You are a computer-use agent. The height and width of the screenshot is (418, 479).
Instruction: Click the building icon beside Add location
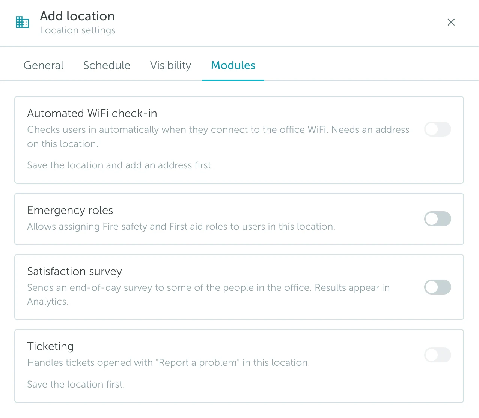[x=23, y=22]
